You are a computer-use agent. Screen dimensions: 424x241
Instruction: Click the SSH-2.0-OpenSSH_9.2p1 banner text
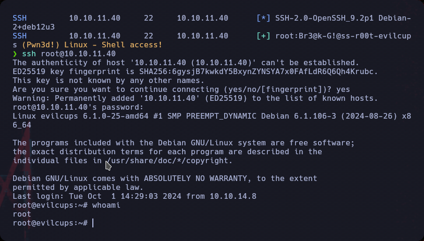324,18
